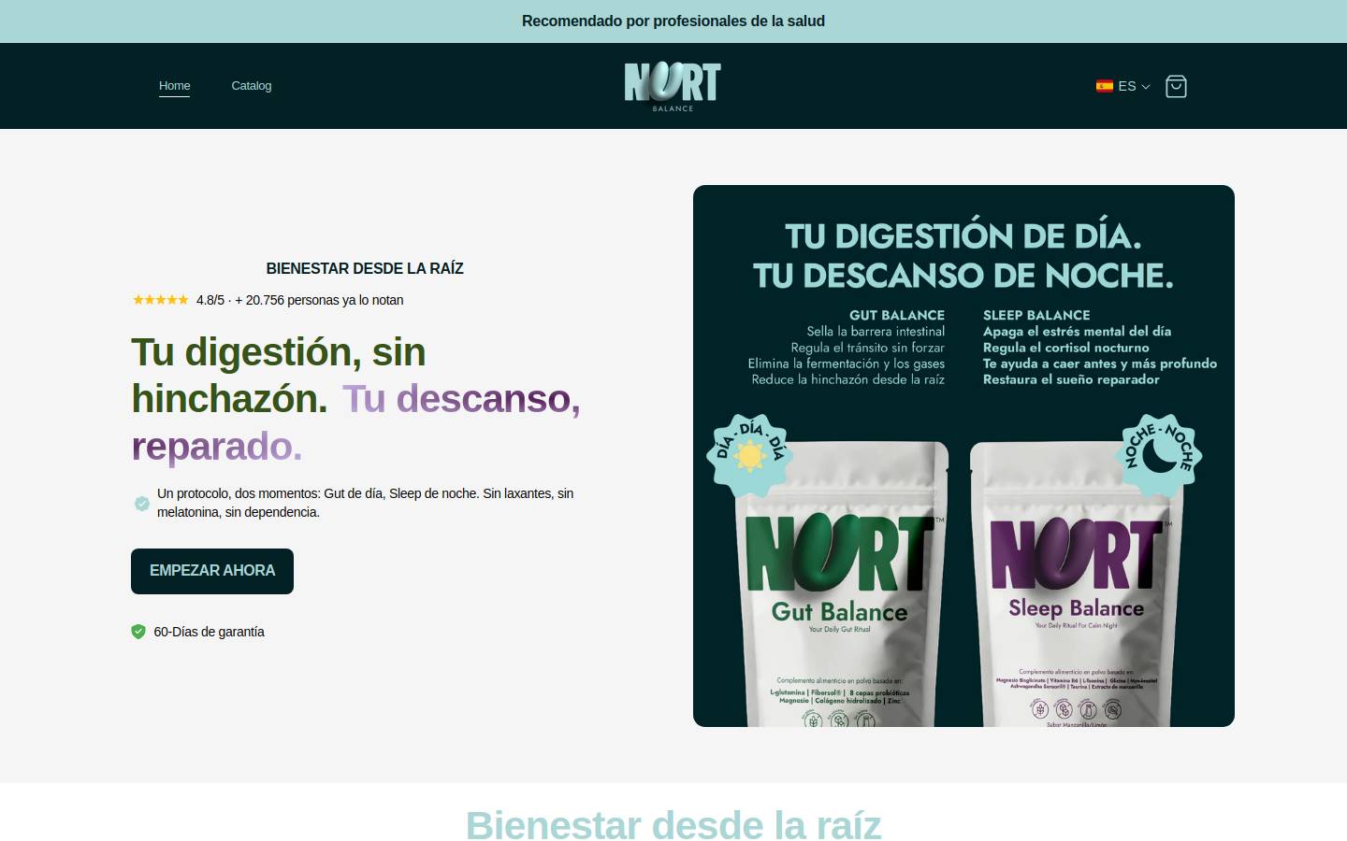The width and height of the screenshot is (1347, 841).
Task: Open the Catalog menu item
Action: [x=252, y=86]
